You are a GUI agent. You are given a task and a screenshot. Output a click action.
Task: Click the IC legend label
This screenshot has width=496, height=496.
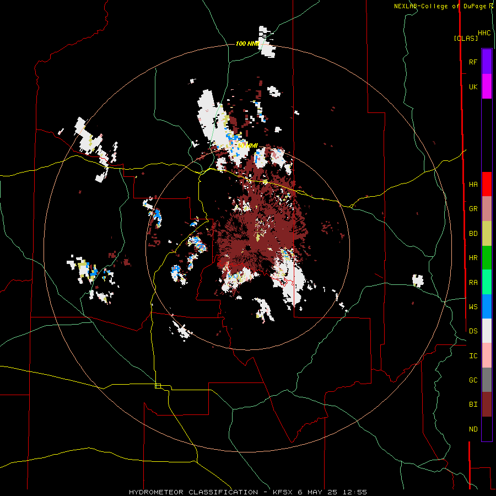[x=473, y=356]
